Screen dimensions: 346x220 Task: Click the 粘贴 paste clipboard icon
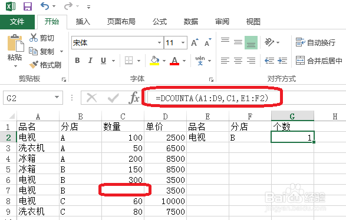pos(15,43)
